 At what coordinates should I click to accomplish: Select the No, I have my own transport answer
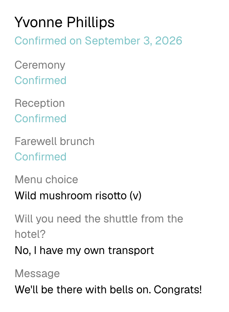tap(84, 250)
